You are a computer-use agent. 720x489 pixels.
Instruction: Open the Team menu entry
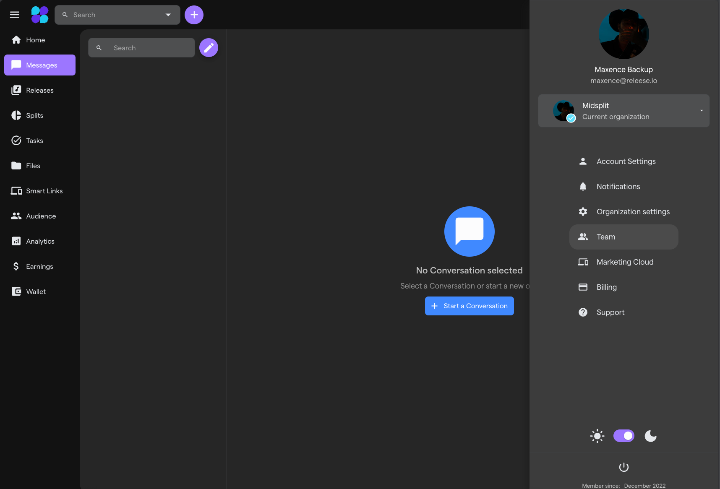click(624, 237)
